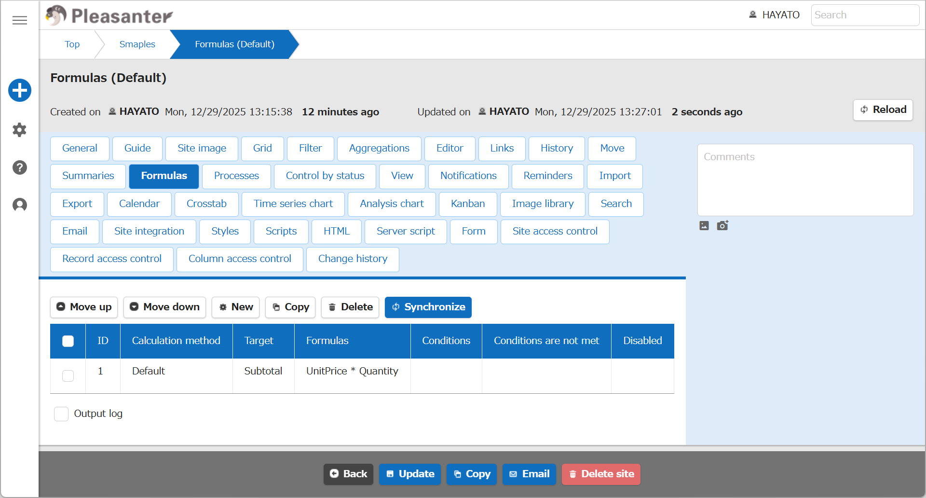Screen dimensions: 926x498
Task: Click the Move down button
Action: [x=164, y=307]
